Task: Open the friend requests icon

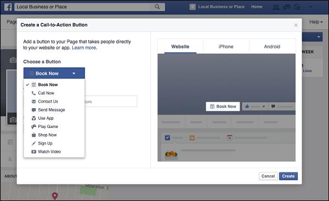Action: [x=276, y=7]
